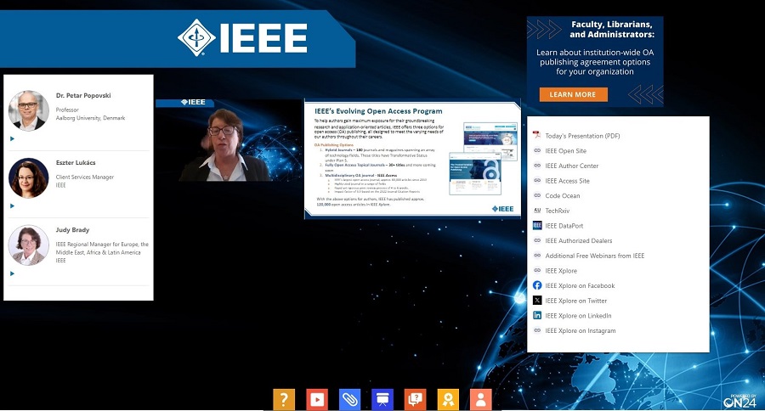Click the speaker webcam video panel

tap(229, 140)
